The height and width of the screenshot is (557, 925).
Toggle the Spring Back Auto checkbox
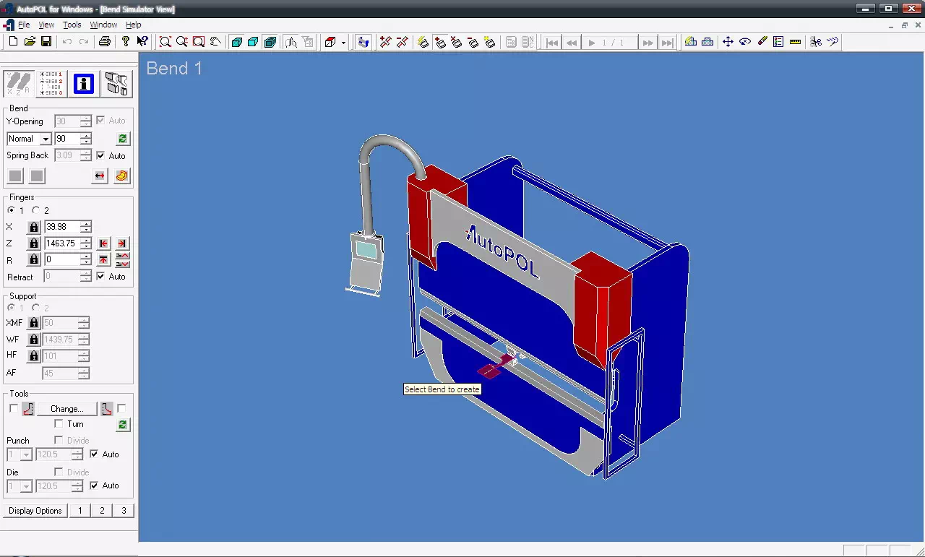101,155
